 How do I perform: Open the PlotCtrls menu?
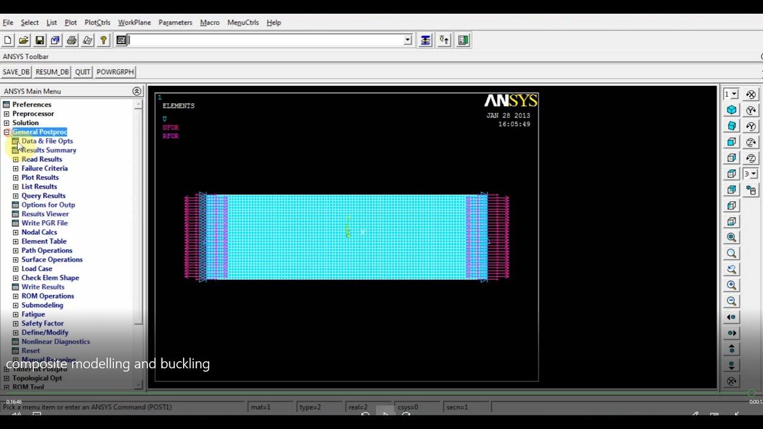pos(97,23)
